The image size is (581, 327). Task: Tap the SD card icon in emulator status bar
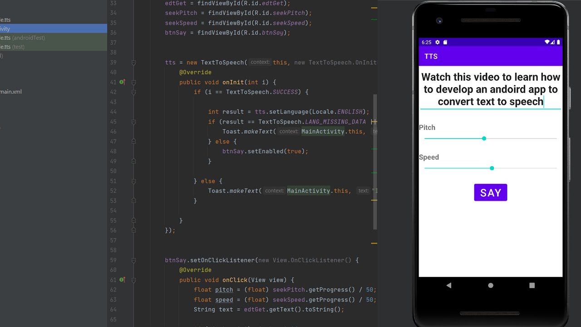pyautogui.click(x=445, y=42)
